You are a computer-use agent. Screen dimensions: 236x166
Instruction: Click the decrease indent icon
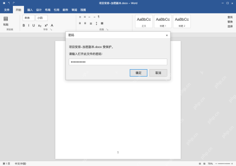click(x=89, y=17)
